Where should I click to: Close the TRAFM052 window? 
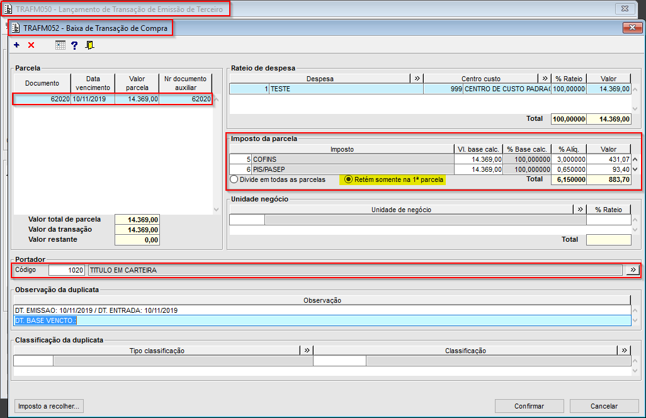pos(632,28)
